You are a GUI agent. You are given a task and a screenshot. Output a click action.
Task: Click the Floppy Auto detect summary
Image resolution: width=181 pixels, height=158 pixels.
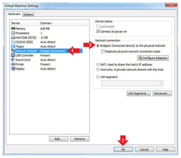[x=48, y=46]
